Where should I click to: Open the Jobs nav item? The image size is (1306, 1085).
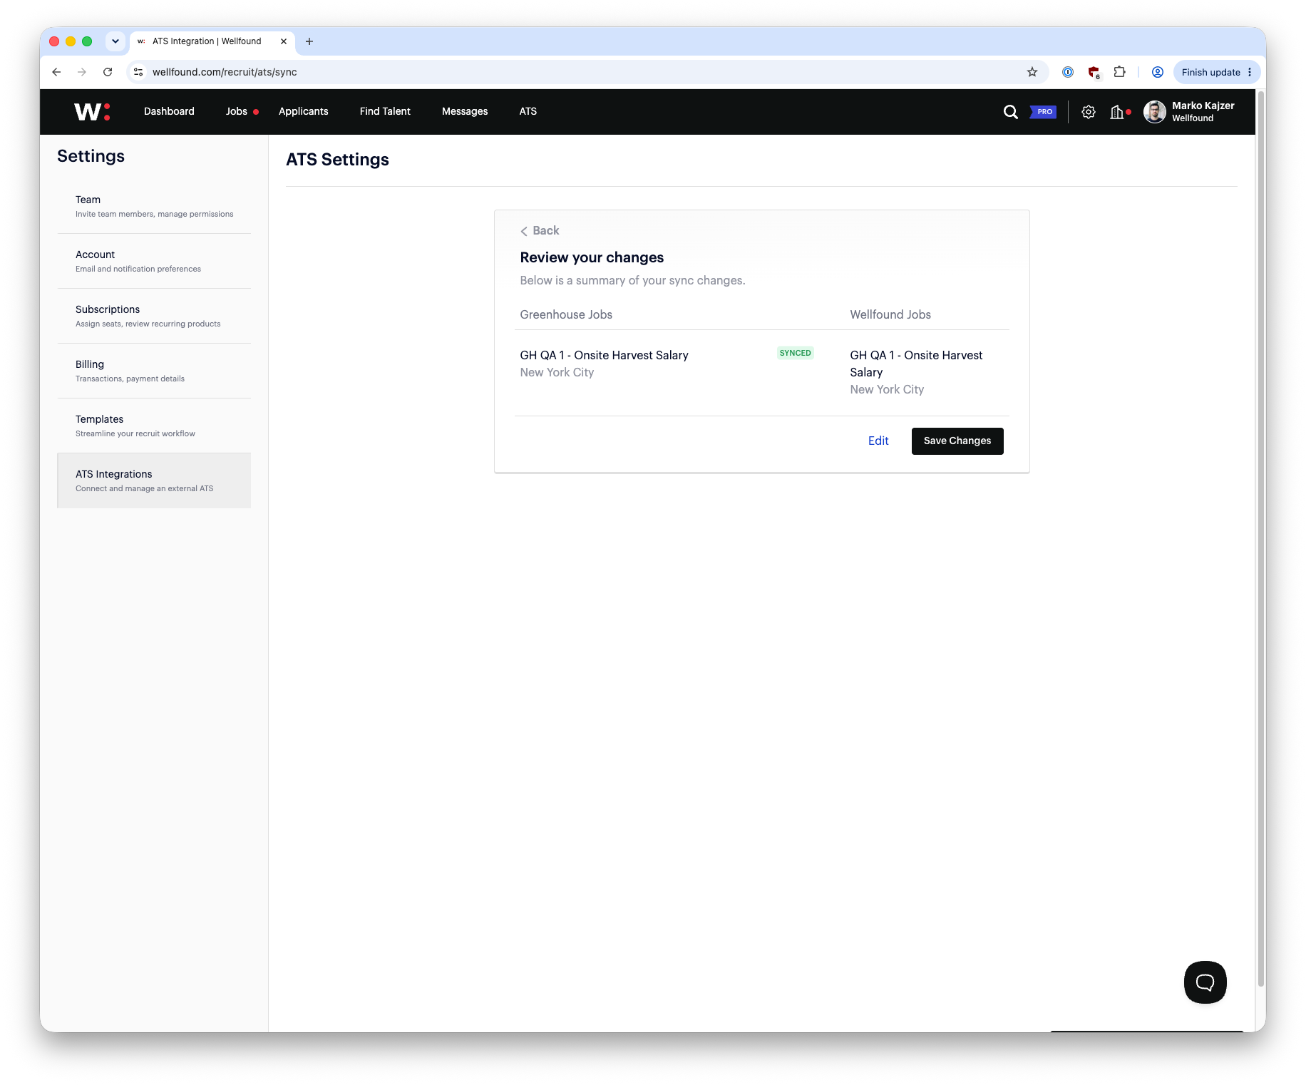click(237, 112)
